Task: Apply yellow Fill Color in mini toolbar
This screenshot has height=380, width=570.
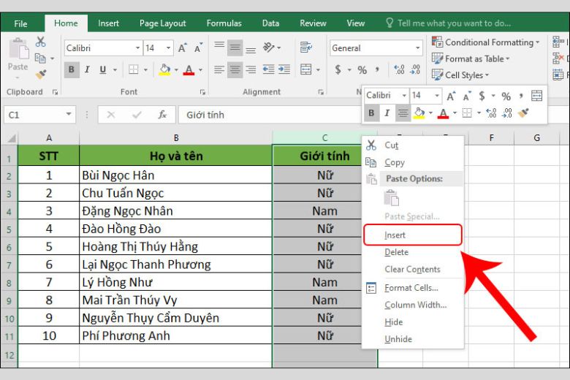Action: pyautogui.click(x=419, y=113)
